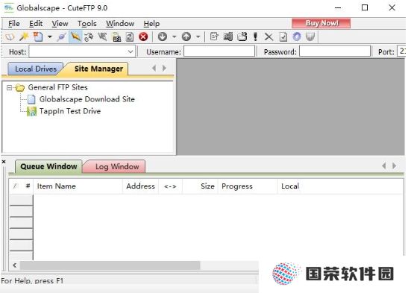Click into the Username field
The height and width of the screenshot is (293, 408).
[x=219, y=51]
